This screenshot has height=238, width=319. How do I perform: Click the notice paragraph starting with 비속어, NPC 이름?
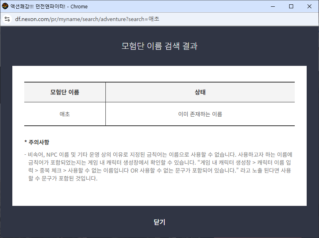click(x=158, y=166)
